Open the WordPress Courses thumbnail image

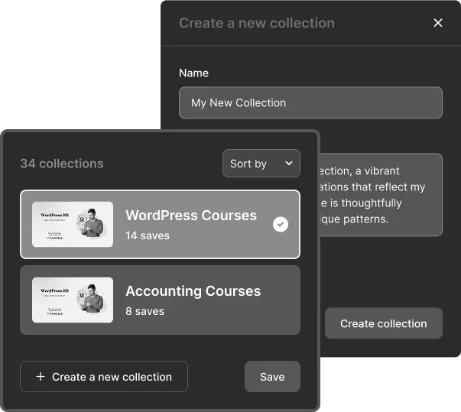(x=73, y=225)
